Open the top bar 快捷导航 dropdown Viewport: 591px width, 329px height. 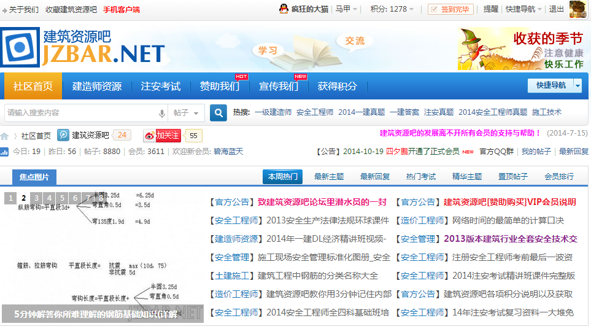point(523,9)
